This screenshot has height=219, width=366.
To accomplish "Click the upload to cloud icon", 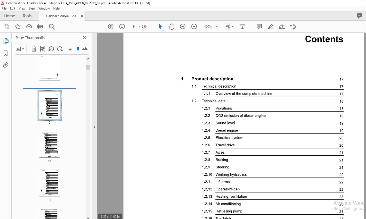I will pos(29,27).
